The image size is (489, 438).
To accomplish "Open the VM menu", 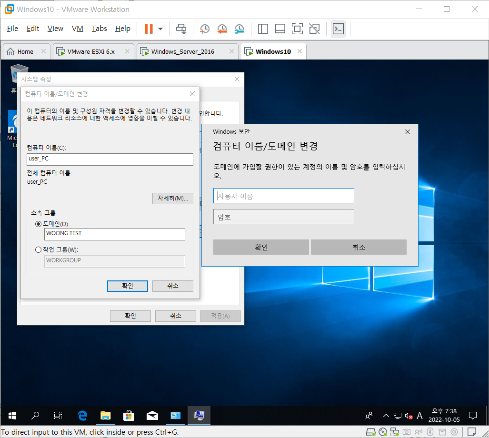I will 77,29.
